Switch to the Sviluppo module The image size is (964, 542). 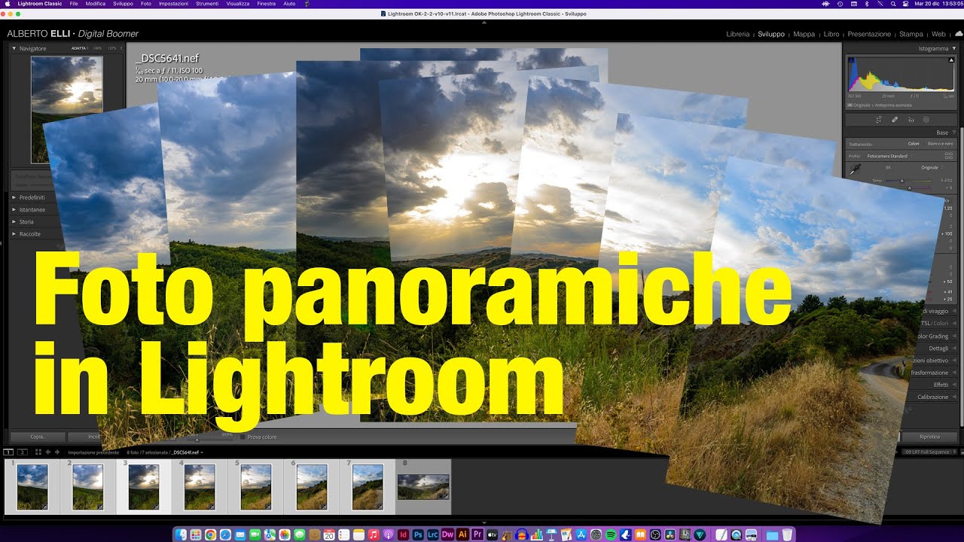tap(771, 34)
